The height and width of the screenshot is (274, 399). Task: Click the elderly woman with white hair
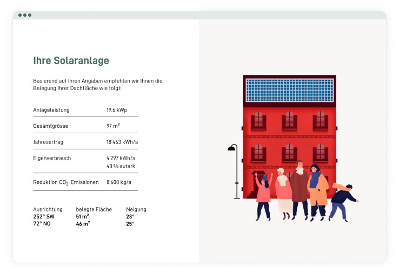(x=283, y=191)
